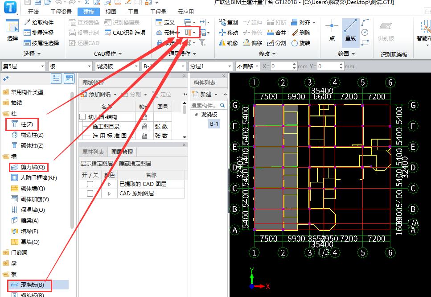The width and height of the screenshot is (431, 297).
Task: Click the 定义 define button
Action: click(165, 22)
